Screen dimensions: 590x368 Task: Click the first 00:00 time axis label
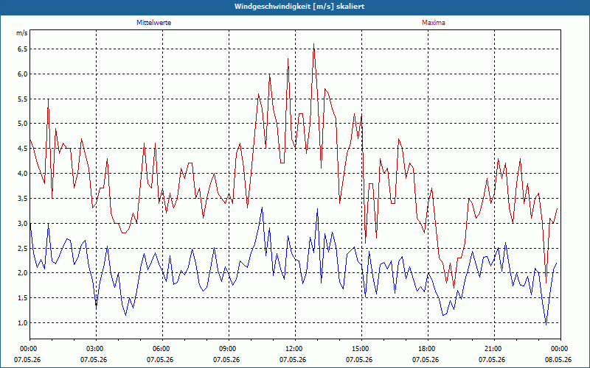click(x=28, y=349)
